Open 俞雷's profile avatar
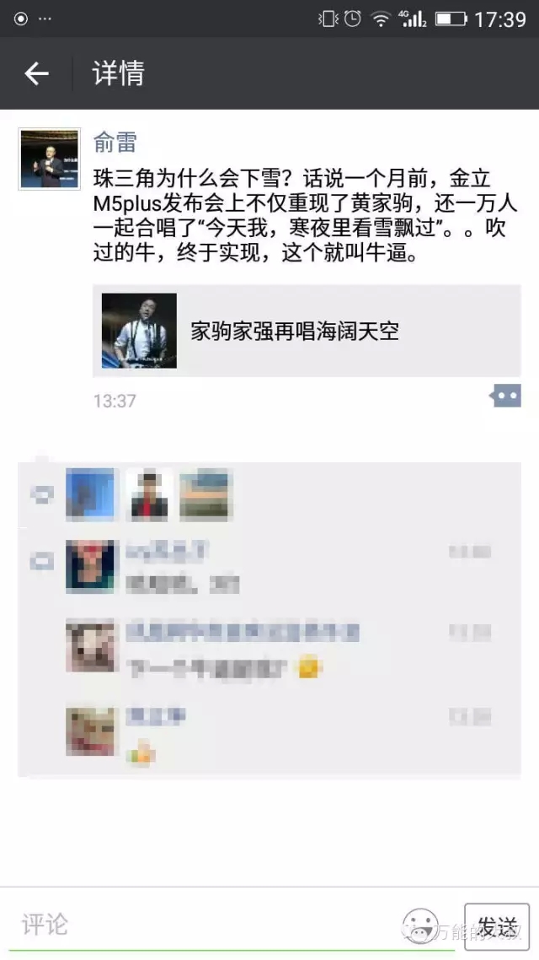This screenshot has height=960, width=539. (50, 159)
